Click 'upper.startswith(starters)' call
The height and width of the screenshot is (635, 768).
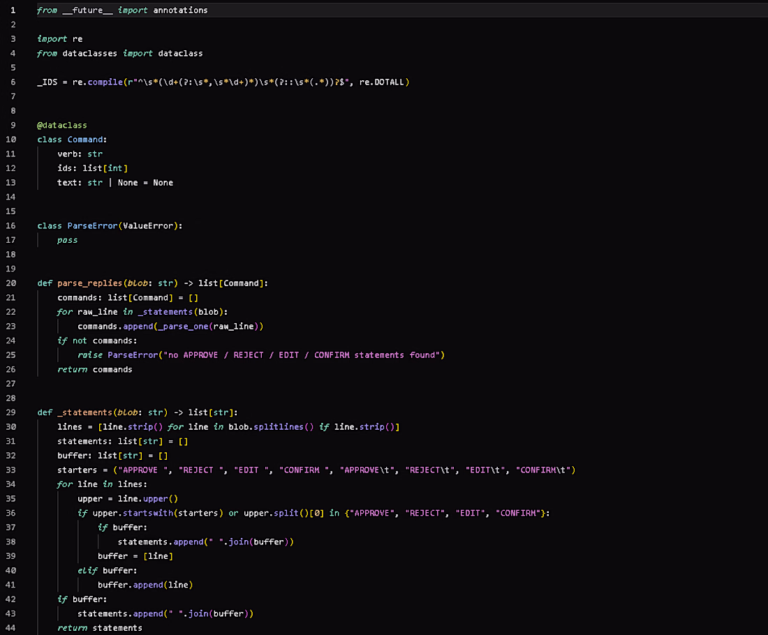coord(158,513)
